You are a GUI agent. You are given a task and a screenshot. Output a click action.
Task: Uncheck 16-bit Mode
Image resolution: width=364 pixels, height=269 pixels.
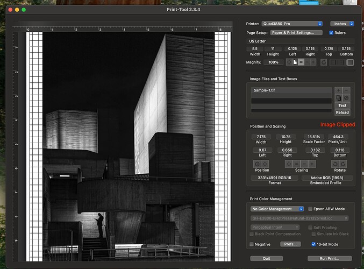(x=314, y=244)
